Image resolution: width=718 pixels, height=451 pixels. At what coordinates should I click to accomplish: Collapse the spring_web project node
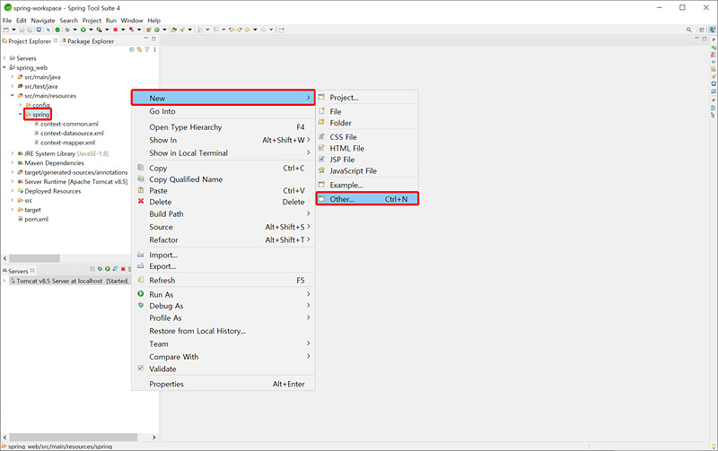(x=4, y=67)
